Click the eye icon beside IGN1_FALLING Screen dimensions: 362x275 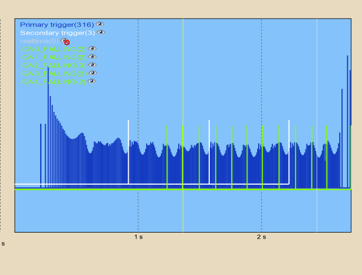[x=92, y=57]
